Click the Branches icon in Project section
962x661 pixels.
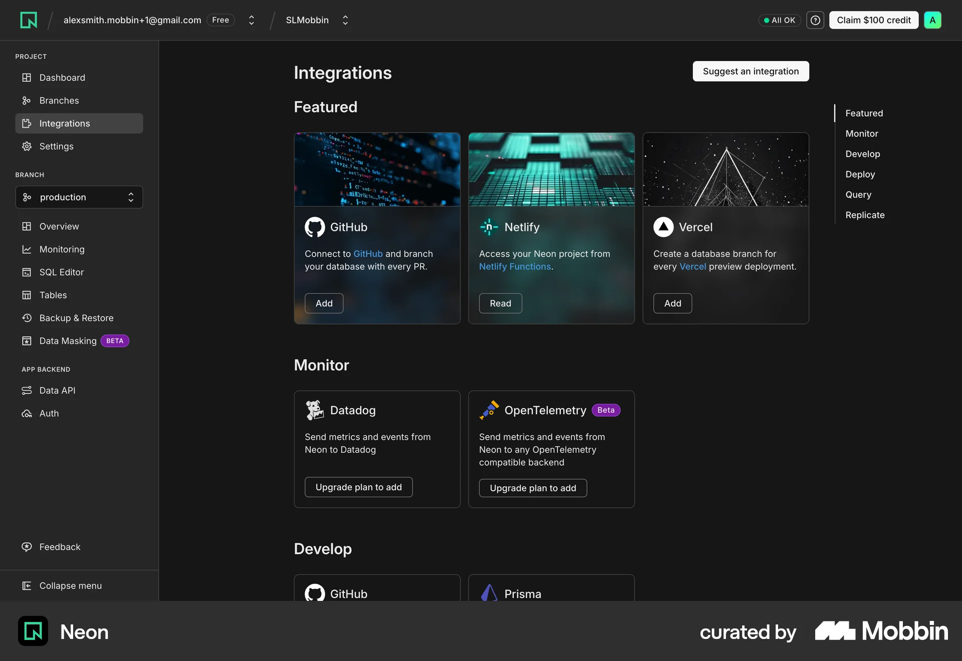pos(27,101)
